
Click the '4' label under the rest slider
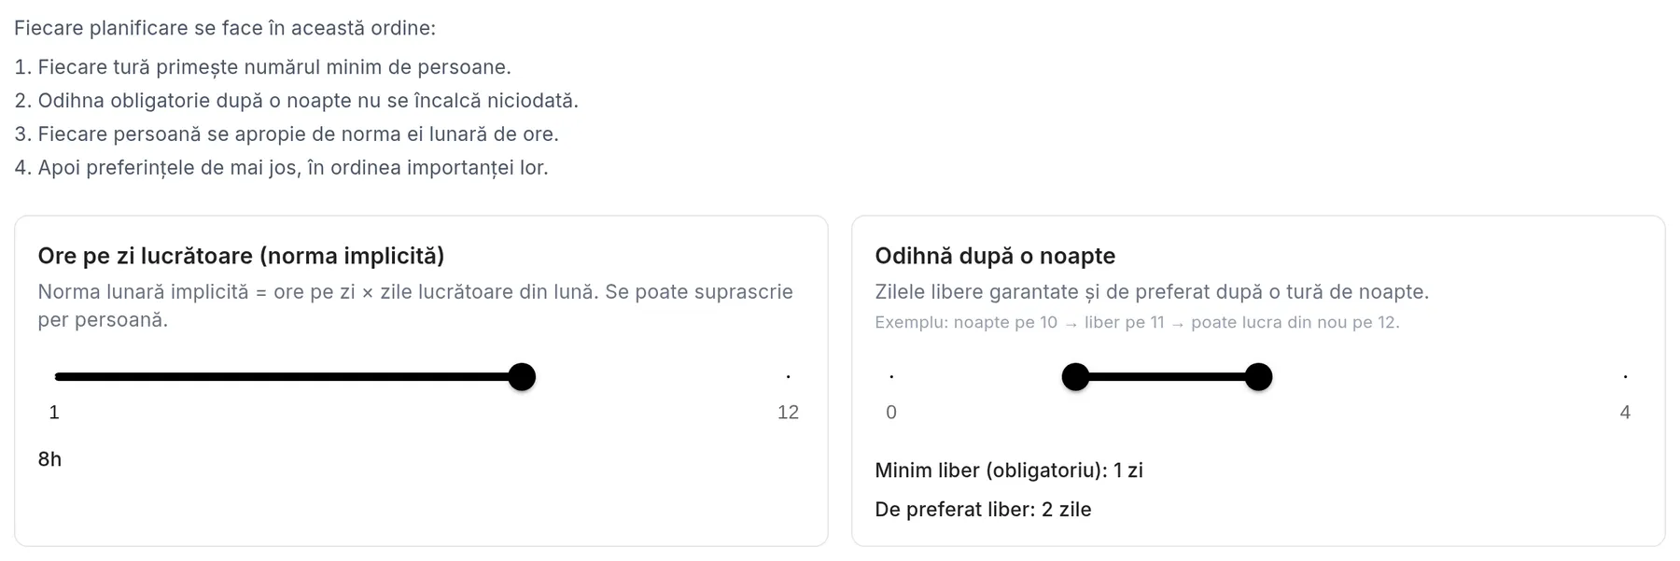pyautogui.click(x=1625, y=413)
